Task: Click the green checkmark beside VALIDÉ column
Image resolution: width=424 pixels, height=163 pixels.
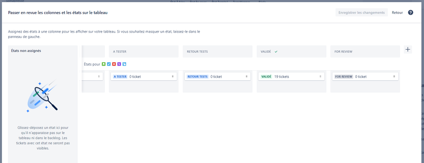Action: [276, 52]
